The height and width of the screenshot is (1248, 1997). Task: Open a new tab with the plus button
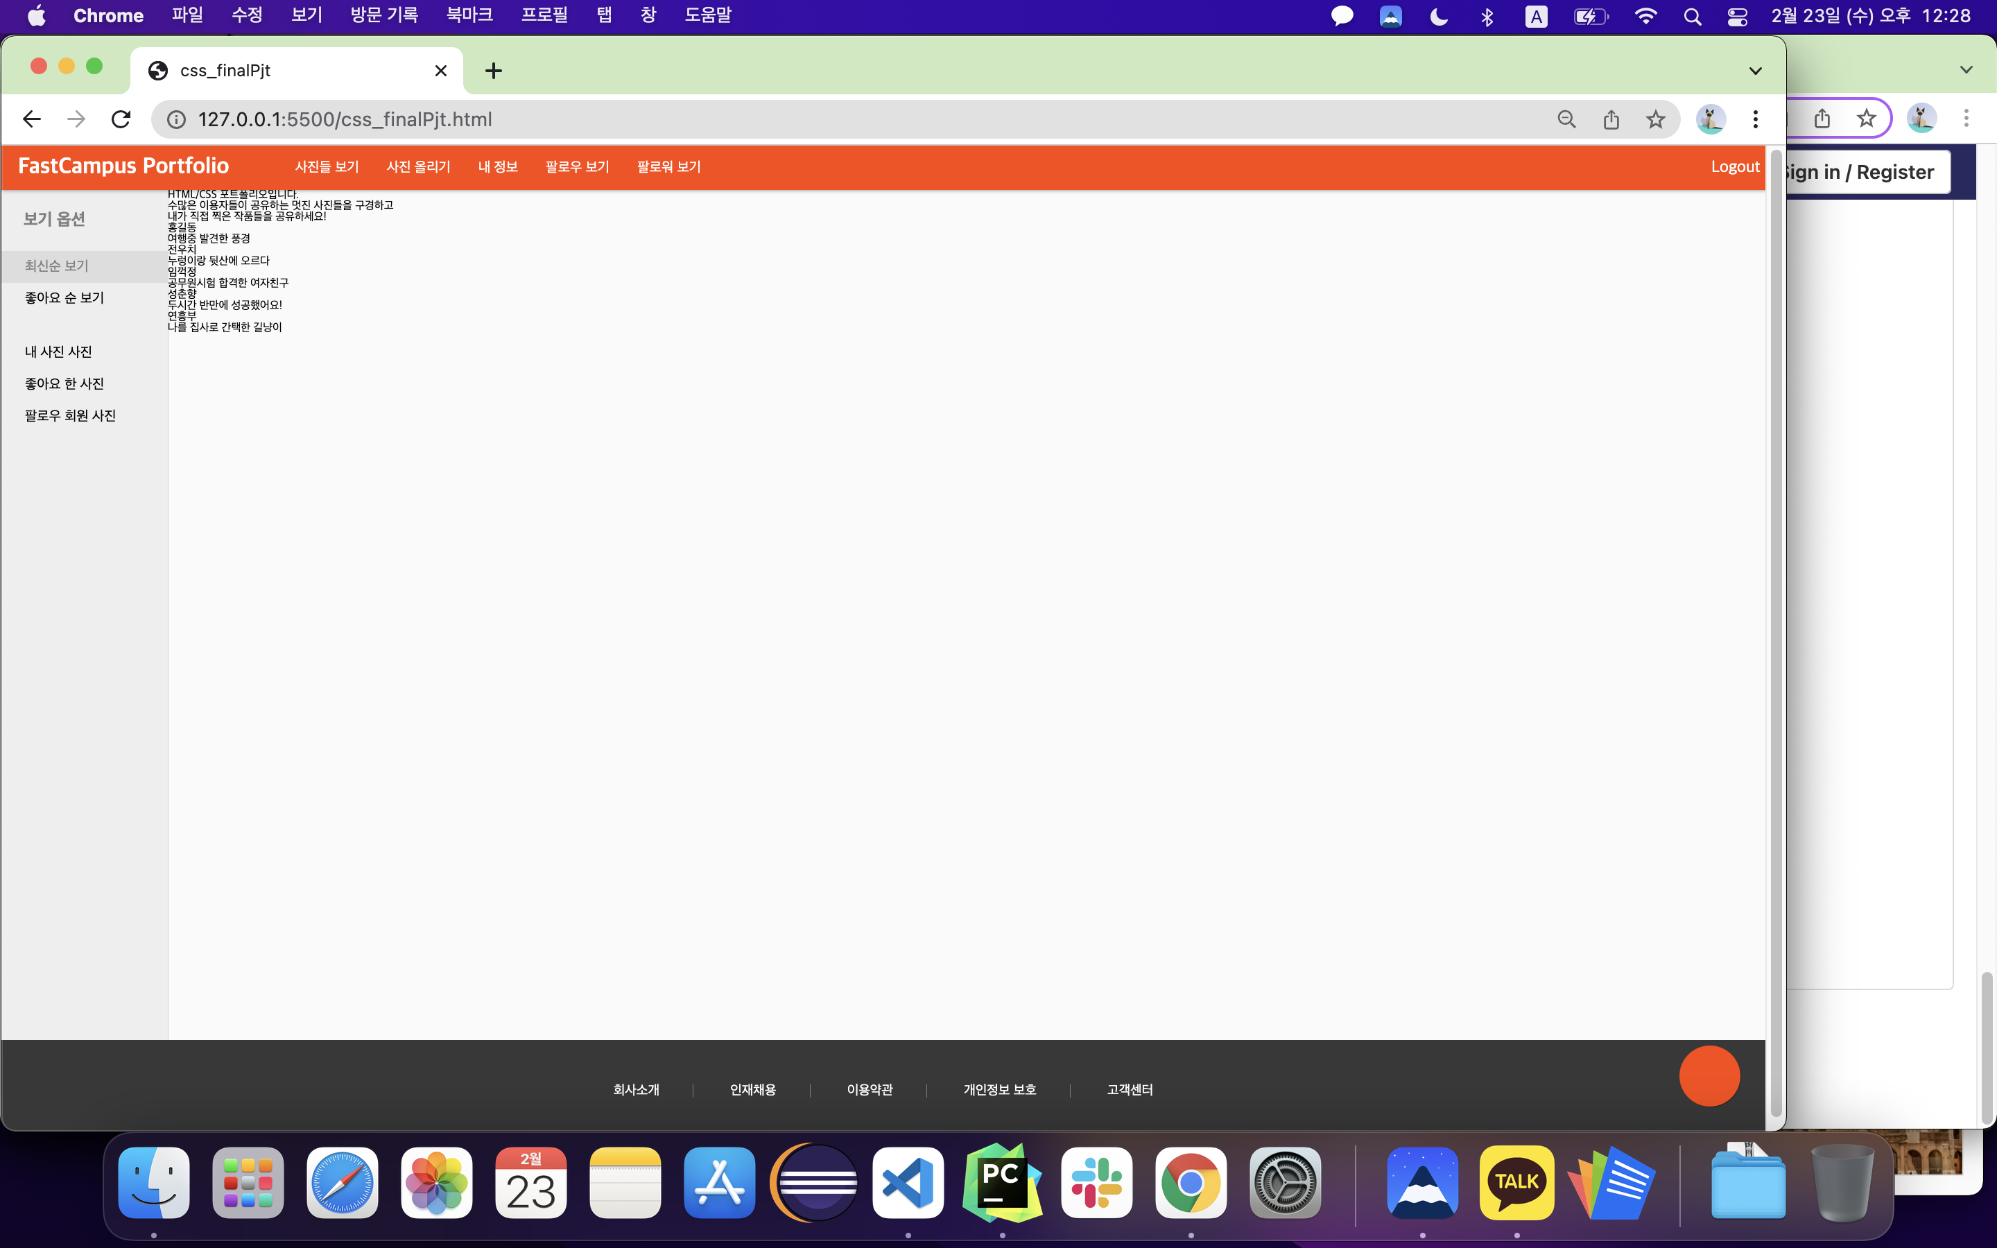[494, 71]
